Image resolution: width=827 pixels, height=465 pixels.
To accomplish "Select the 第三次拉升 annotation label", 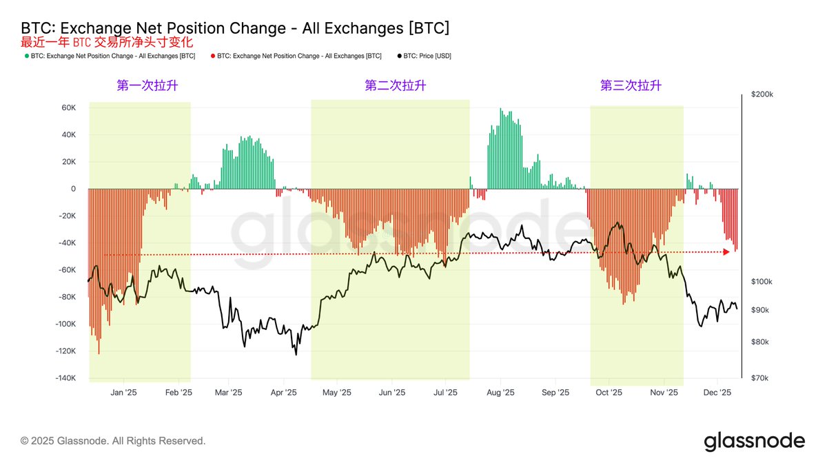I will click(631, 86).
